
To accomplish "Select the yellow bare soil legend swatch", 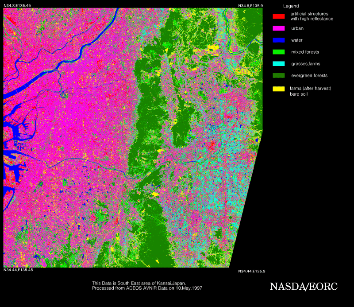I will coord(279,89).
